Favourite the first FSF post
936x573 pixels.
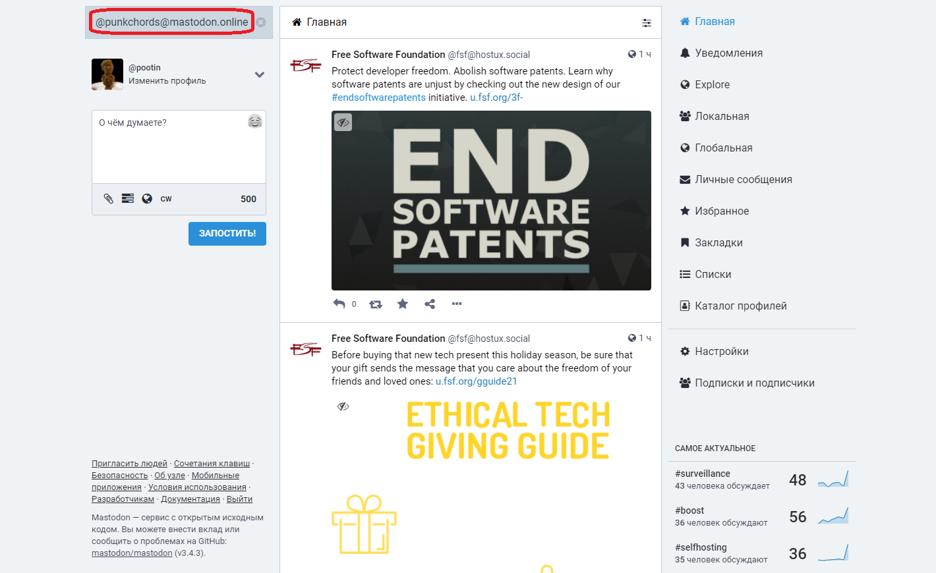click(403, 304)
